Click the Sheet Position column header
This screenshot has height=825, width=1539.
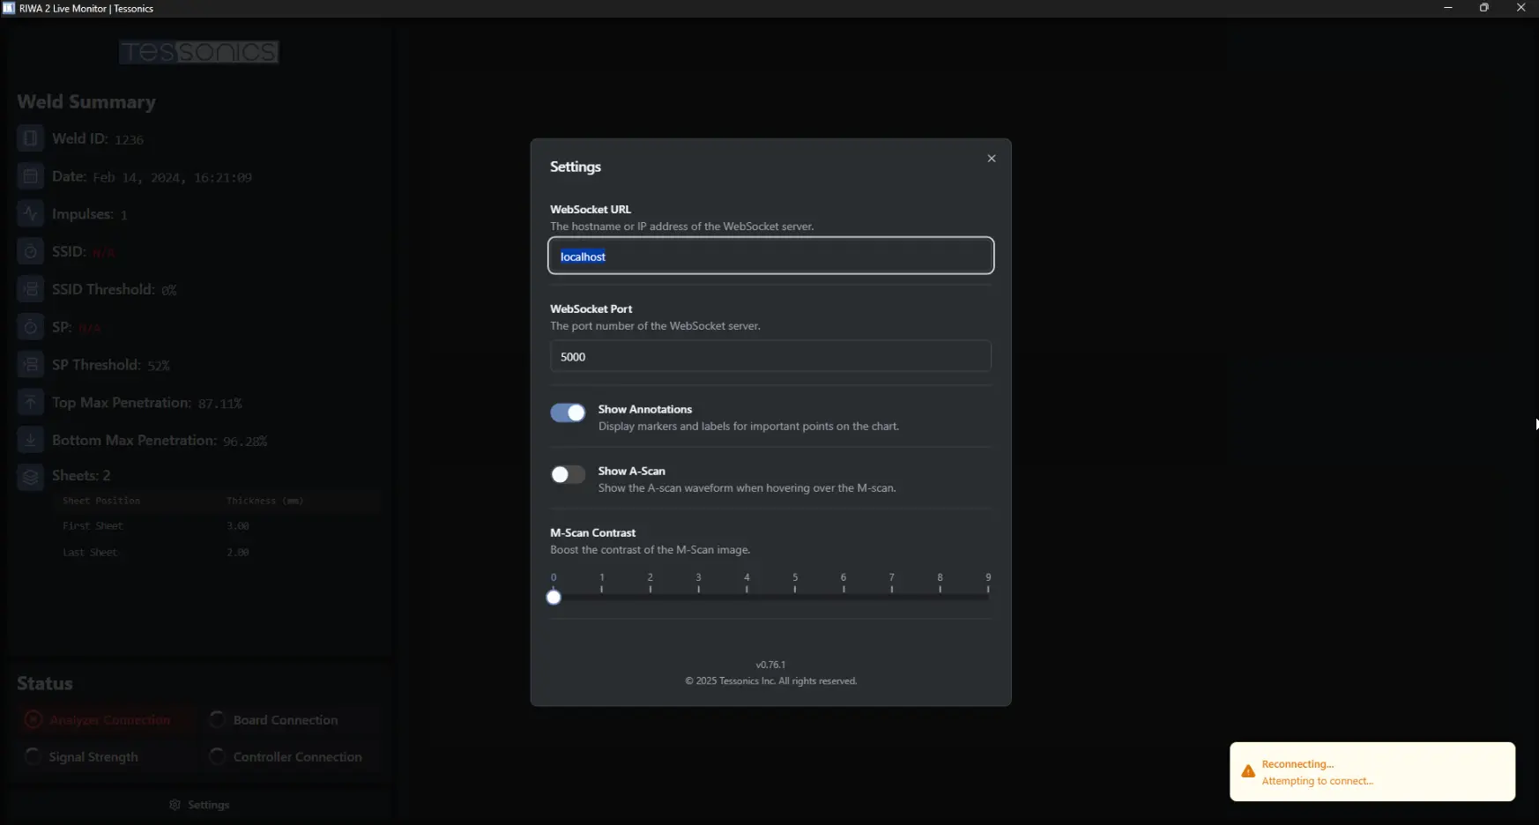click(x=101, y=501)
